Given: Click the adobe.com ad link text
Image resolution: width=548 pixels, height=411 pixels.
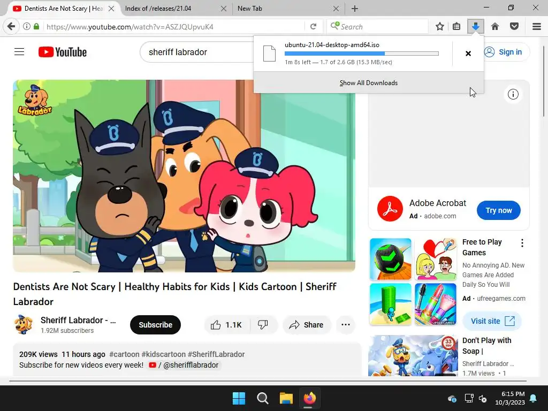Looking at the screenshot, I should coord(440,216).
